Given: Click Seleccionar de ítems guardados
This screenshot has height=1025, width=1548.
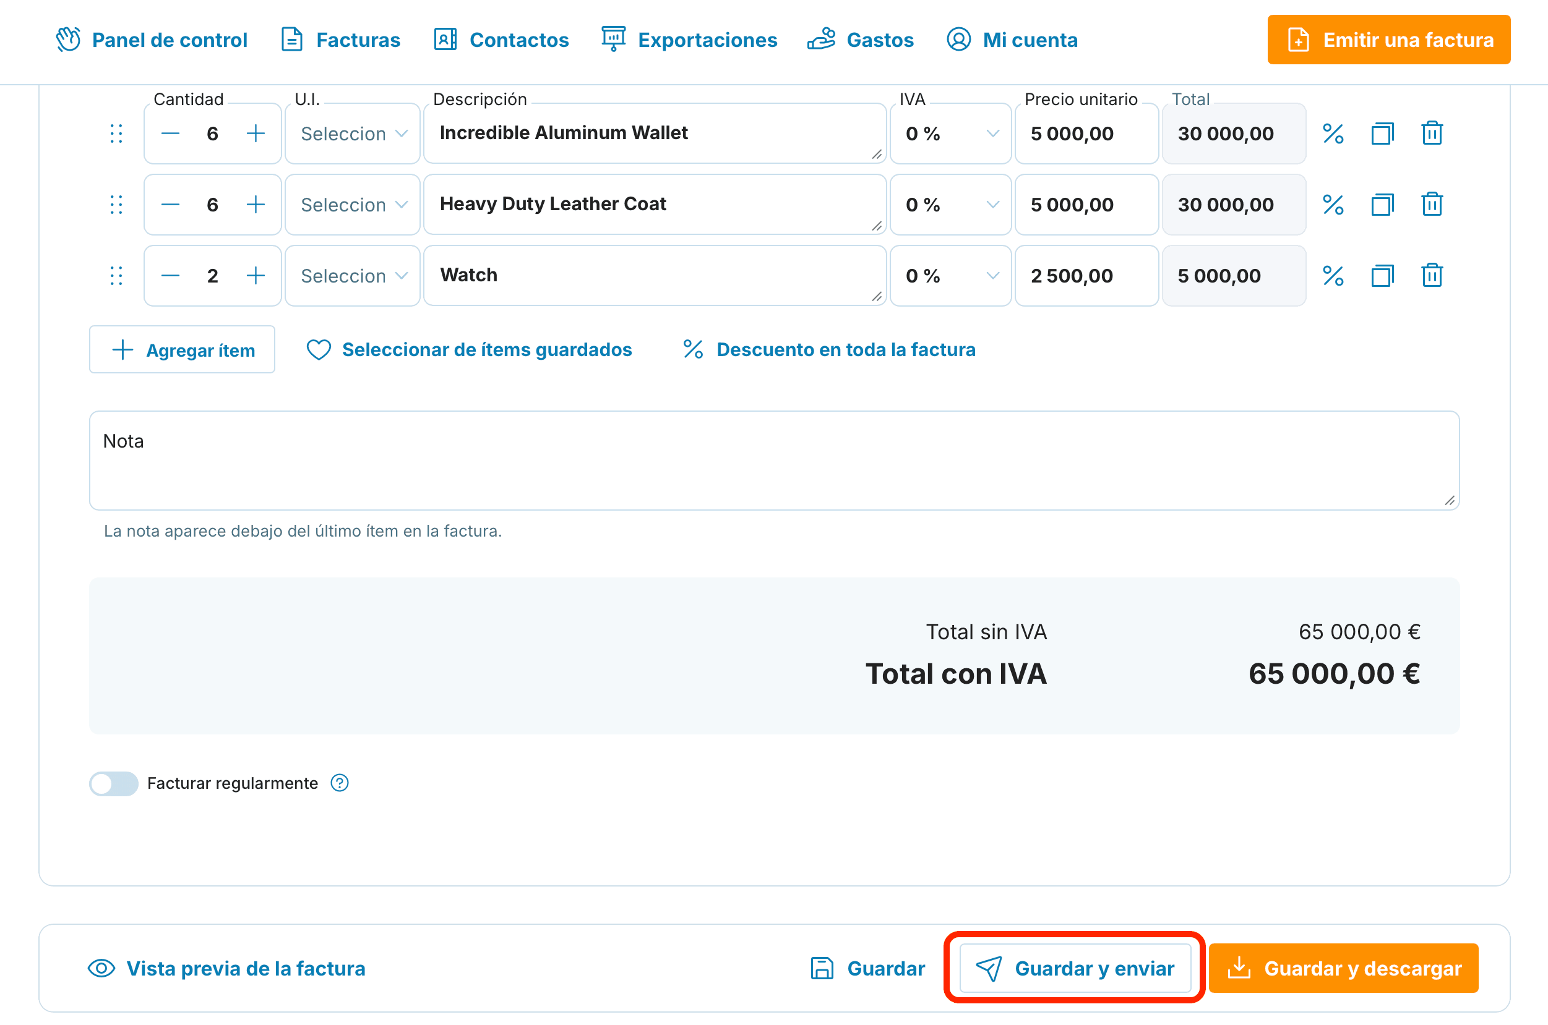Looking at the screenshot, I should (x=469, y=350).
